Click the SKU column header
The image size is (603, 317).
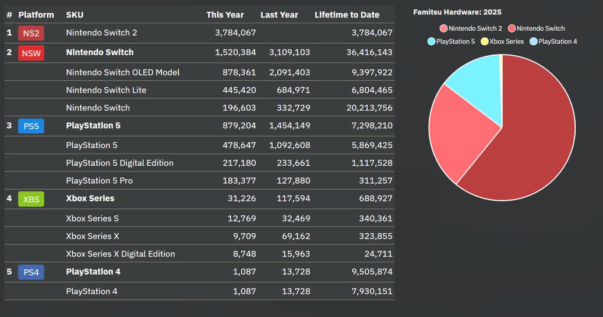(74, 15)
